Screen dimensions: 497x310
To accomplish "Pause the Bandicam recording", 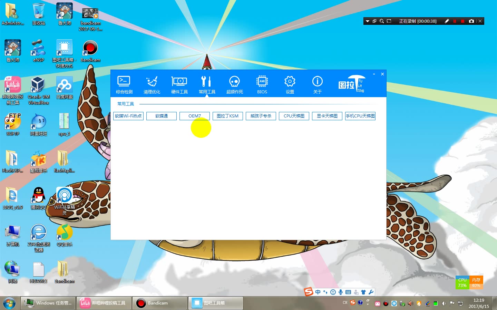I will pyautogui.click(x=455, y=21).
